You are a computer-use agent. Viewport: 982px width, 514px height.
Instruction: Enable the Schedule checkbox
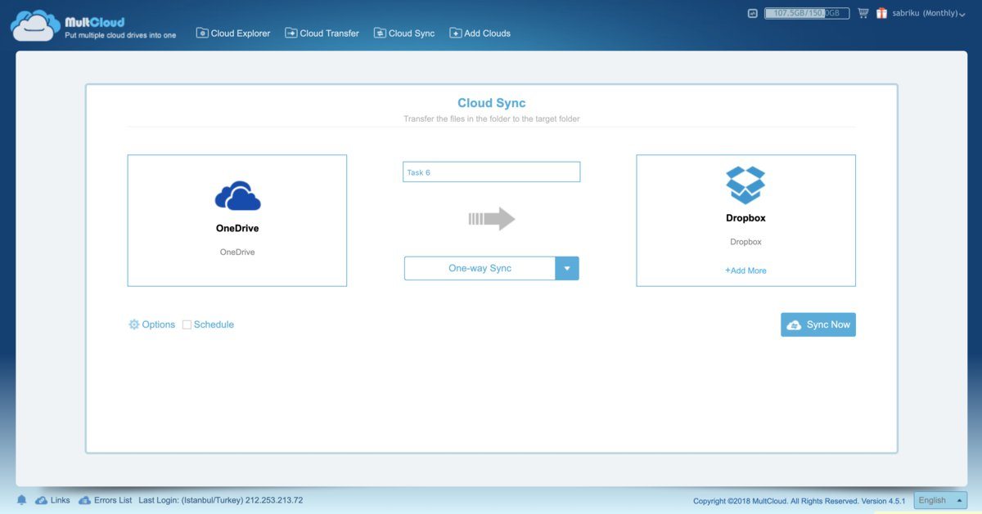coord(187,325)
